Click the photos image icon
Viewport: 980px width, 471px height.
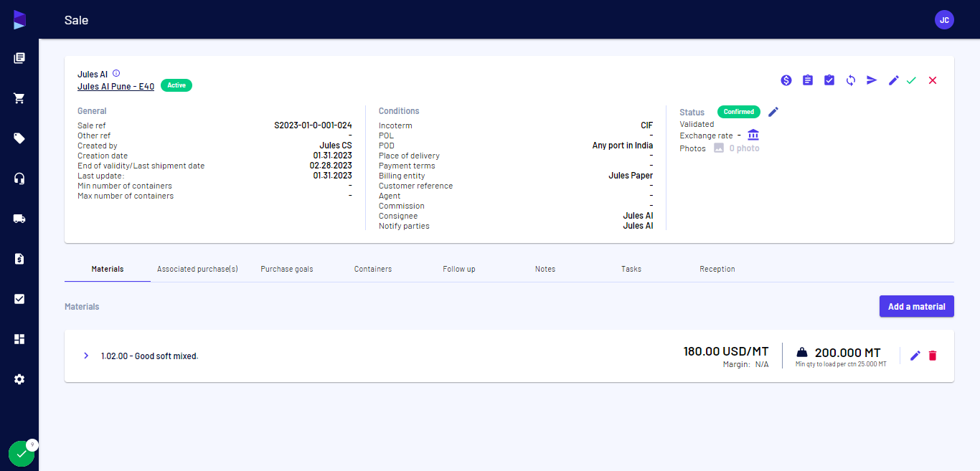click(719, 148)
